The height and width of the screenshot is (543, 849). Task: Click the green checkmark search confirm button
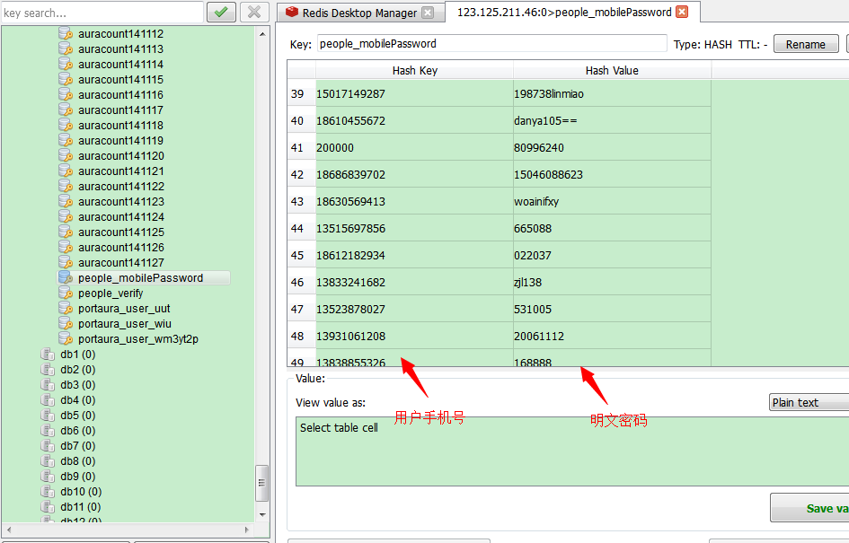tap(221, 12)
